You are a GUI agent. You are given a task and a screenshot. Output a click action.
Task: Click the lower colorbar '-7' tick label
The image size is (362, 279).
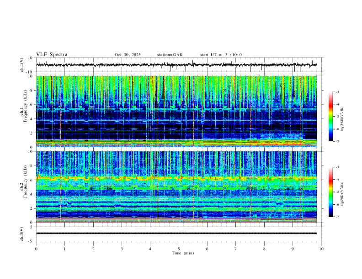click(x=337, y=217)
